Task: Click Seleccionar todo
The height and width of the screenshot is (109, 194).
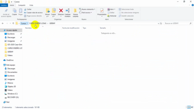Action: tap(126, 9)
